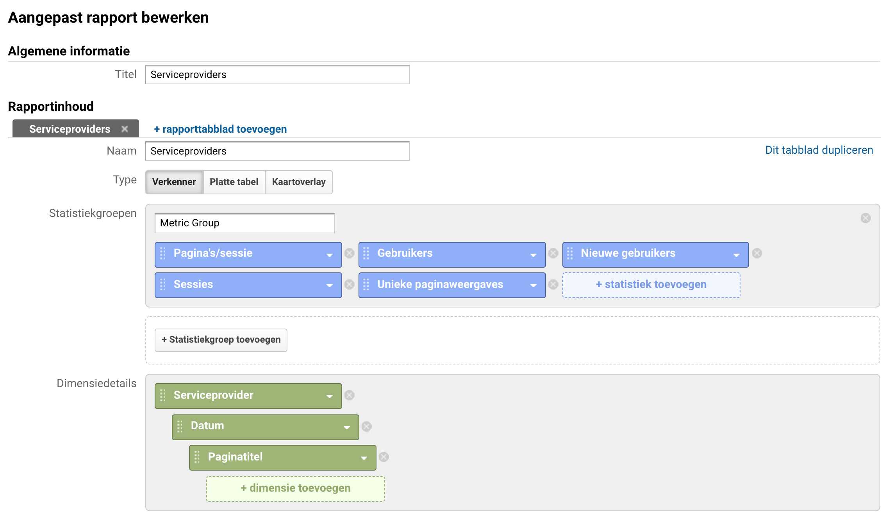
Task: Click the remove icon next to Nieuwe gebruikers
Action: [757, 253]
